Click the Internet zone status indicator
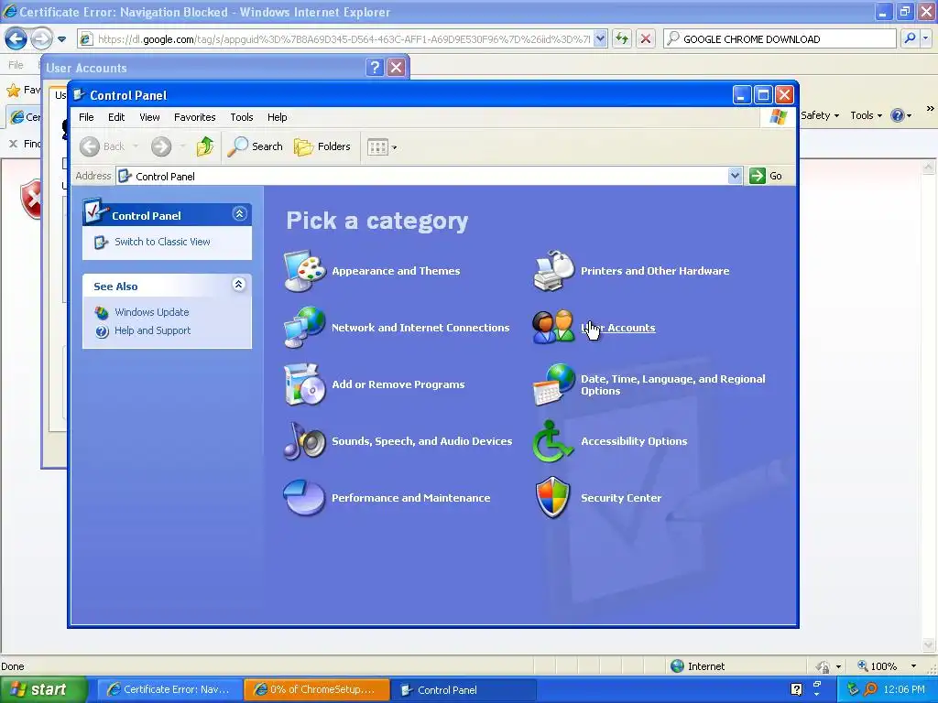The width and height of the screenshot is (938, 703). [x=697, y=666]
